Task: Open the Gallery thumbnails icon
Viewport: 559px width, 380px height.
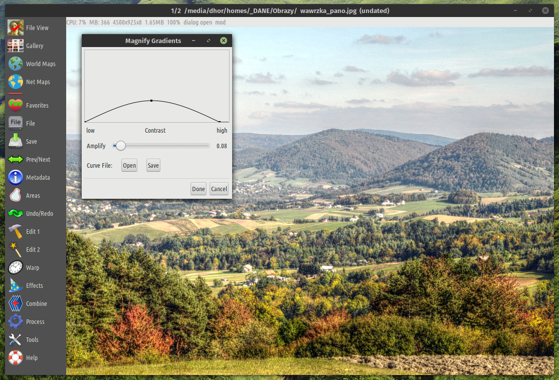Action: [x=16, y=46]
